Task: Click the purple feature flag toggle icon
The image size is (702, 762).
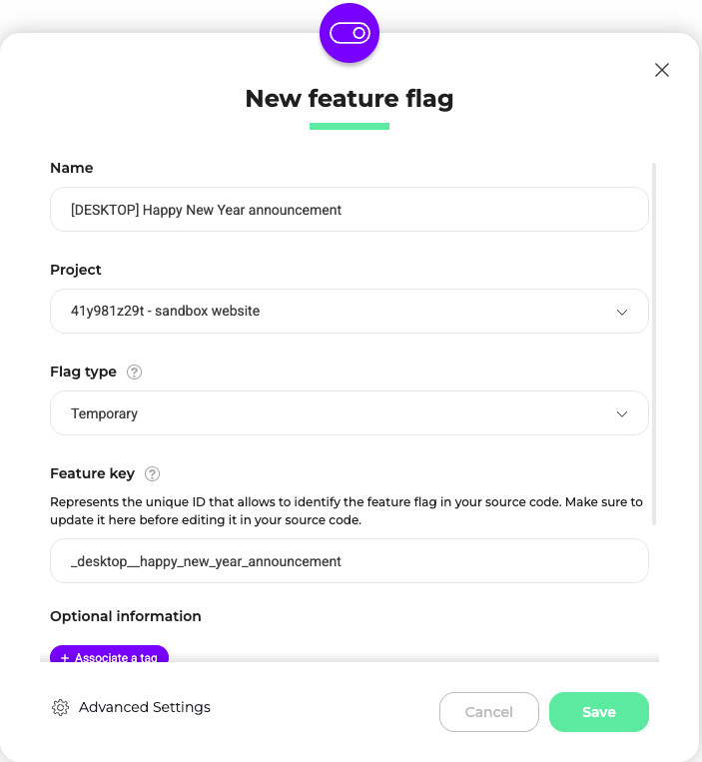Action: pyautogui.click(x=350, y=33)
